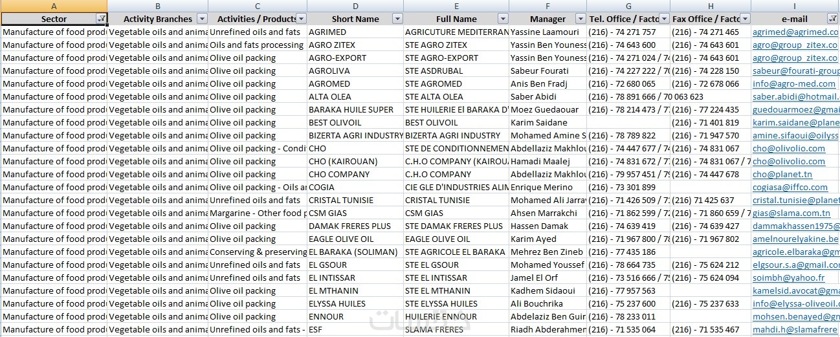
Task: Open the Full Name filter dropdown
Action: (502, 19)
